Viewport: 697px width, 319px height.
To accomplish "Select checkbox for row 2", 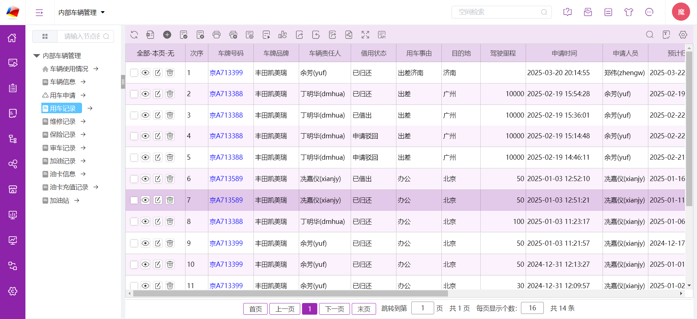I will click(134, 94).
